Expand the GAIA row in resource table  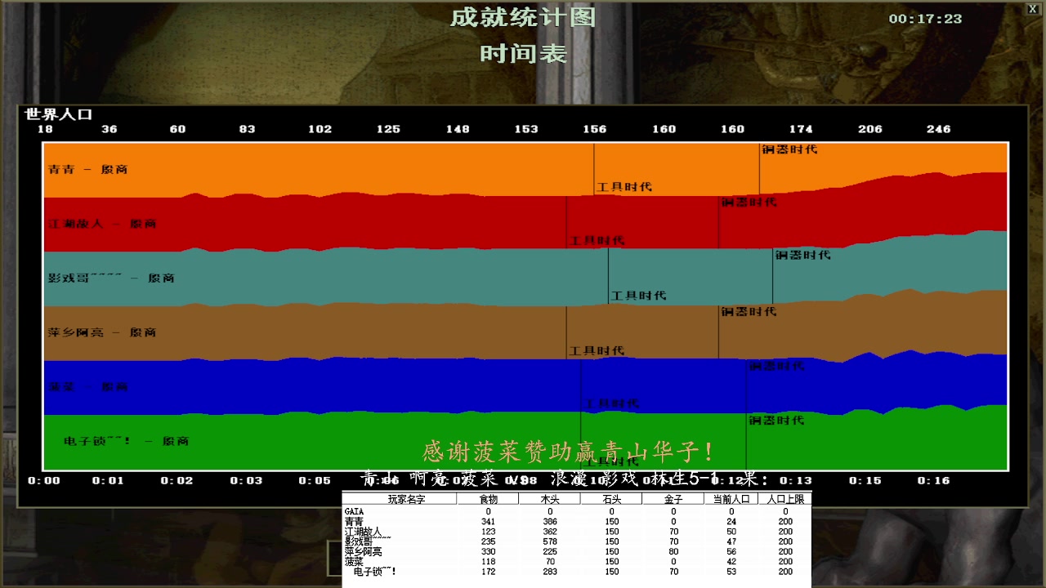point(353,510)
